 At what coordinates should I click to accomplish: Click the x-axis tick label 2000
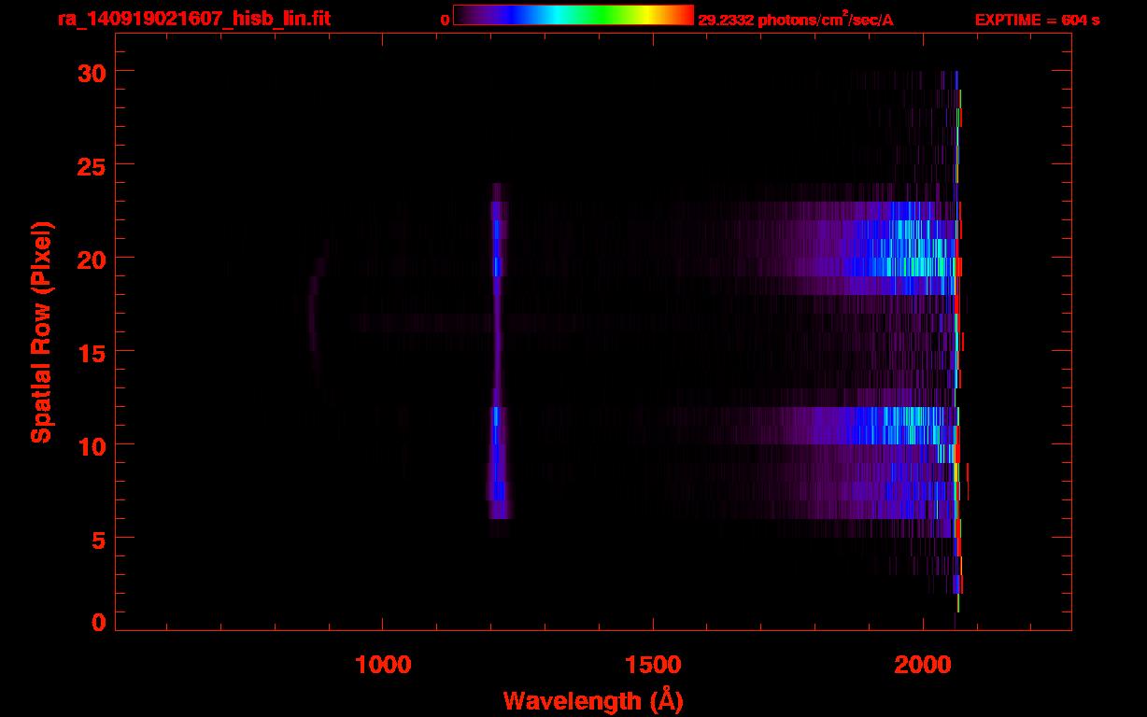click(923, 666)
